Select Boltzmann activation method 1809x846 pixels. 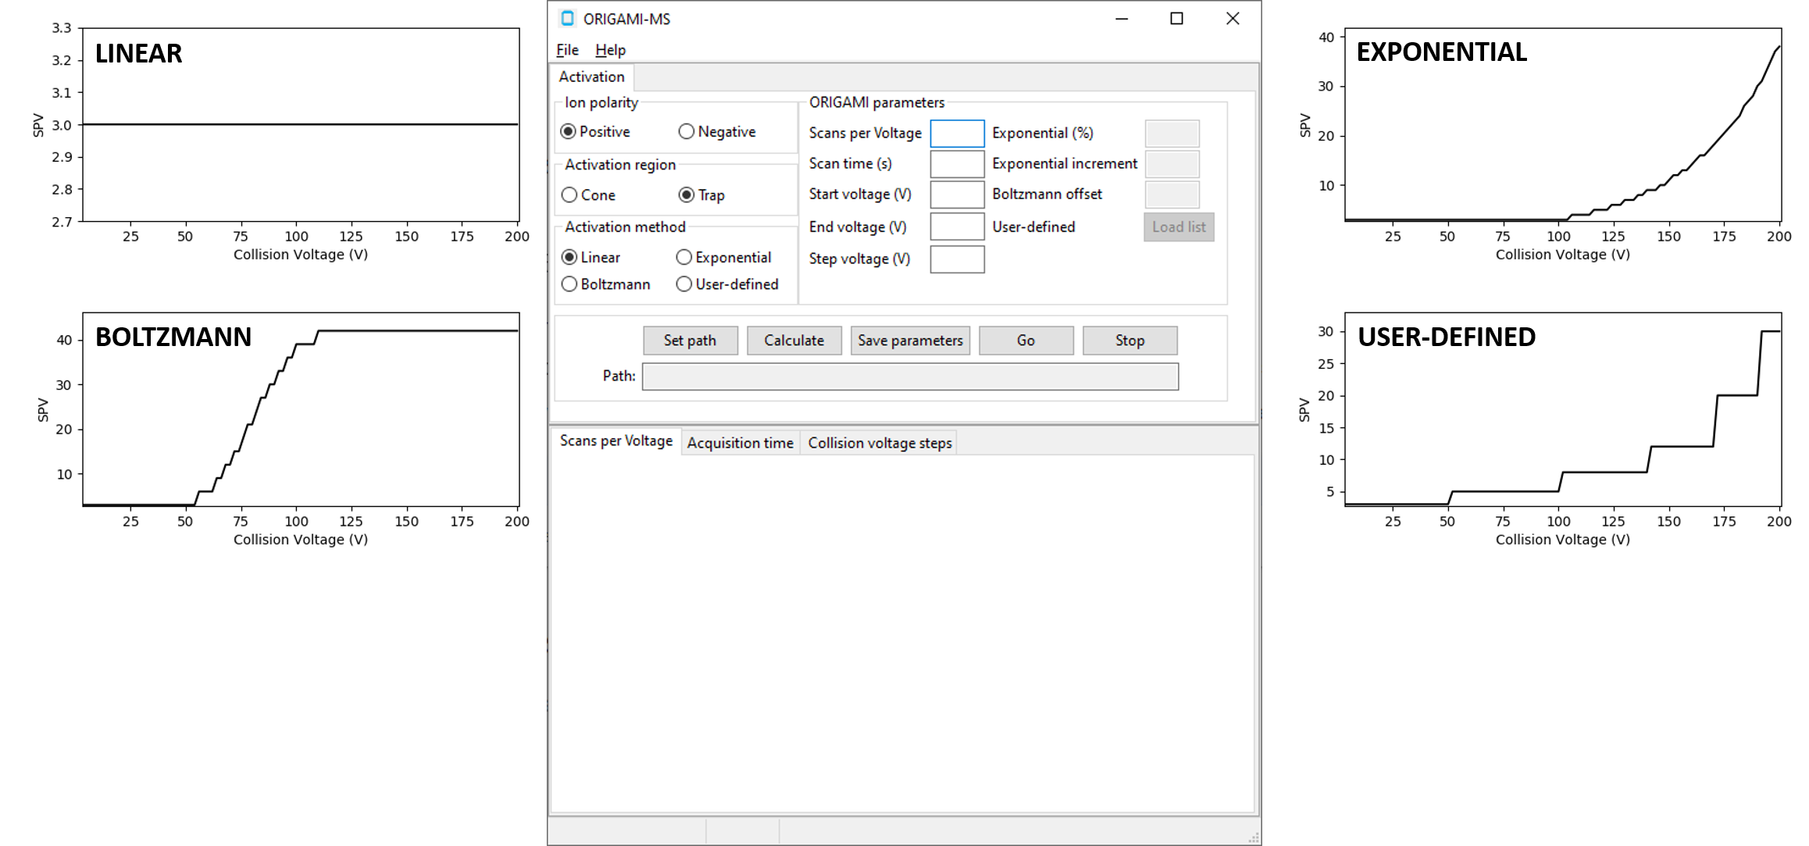coord(605,284)
